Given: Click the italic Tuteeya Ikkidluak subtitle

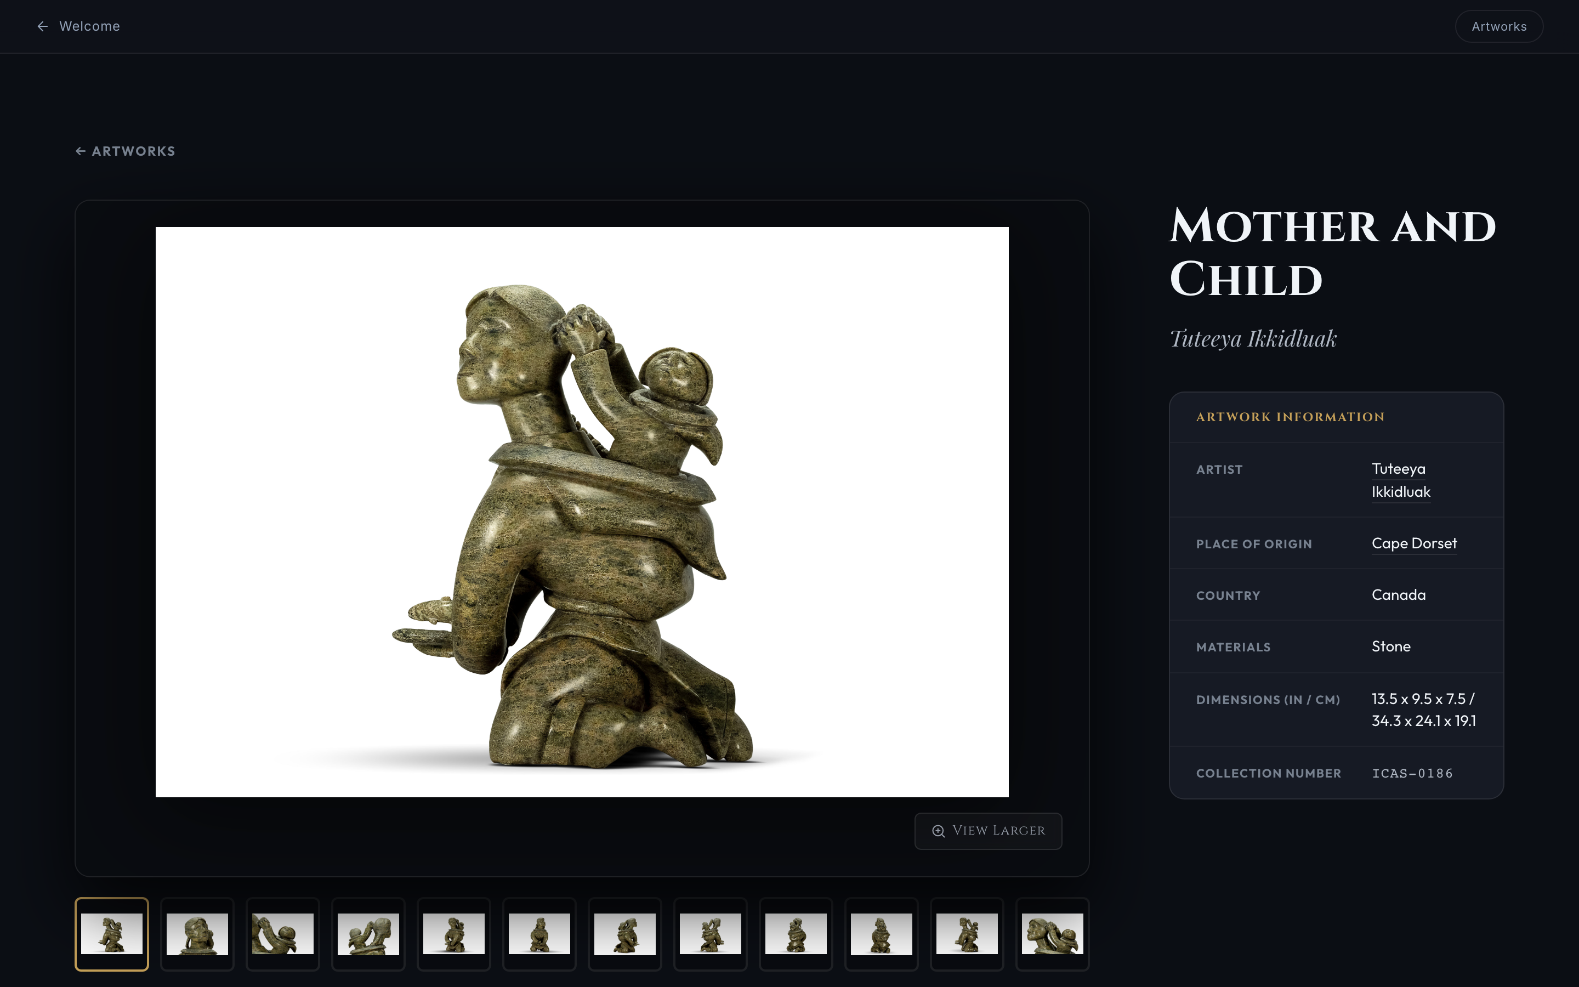Looking at the screenshot, I should [x=1253, y=339].
